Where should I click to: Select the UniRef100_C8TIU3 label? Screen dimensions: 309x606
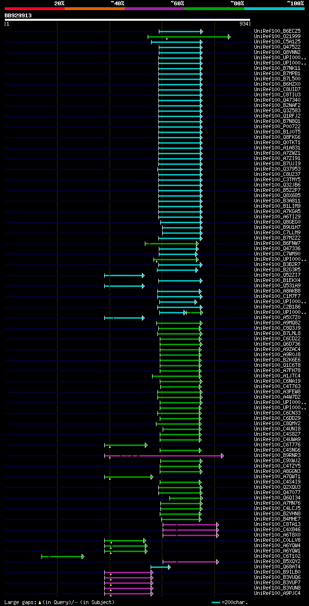coord(278,95)
